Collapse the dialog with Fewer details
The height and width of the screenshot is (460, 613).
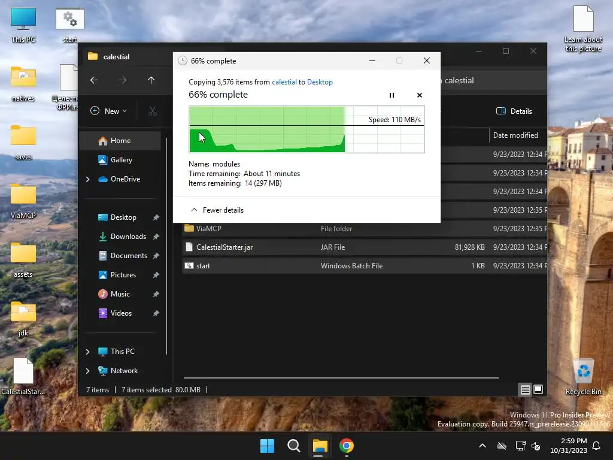point(217,210)
